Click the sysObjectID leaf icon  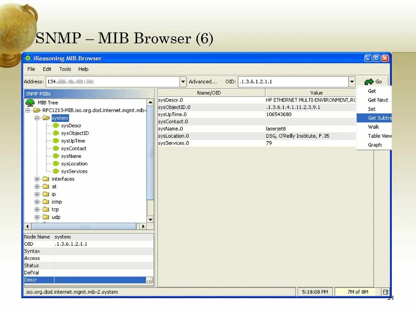coord(56,133)
